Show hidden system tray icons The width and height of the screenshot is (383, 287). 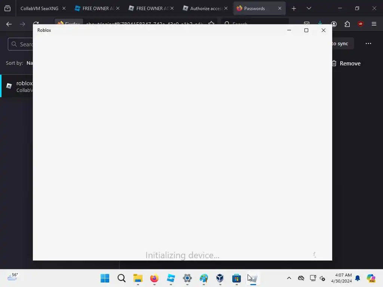(x=289, y=278)
